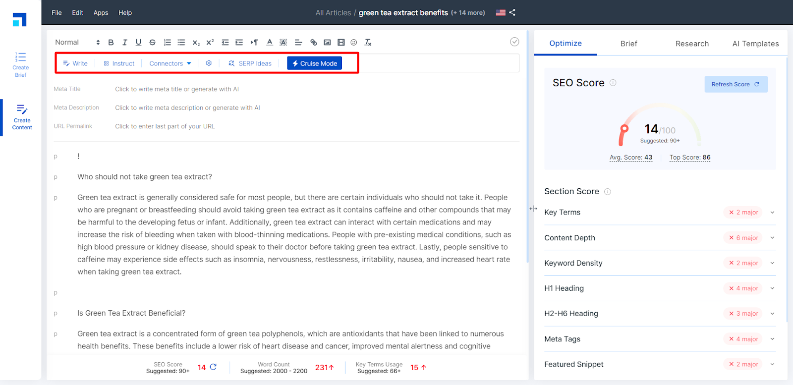The image size is (793, 385).
Task: Open Create Content in the sidebar
Action: coord(22,117)
